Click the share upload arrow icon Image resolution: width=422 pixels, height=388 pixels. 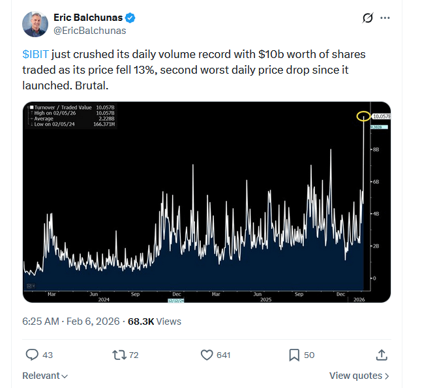[x=382, y=355]
